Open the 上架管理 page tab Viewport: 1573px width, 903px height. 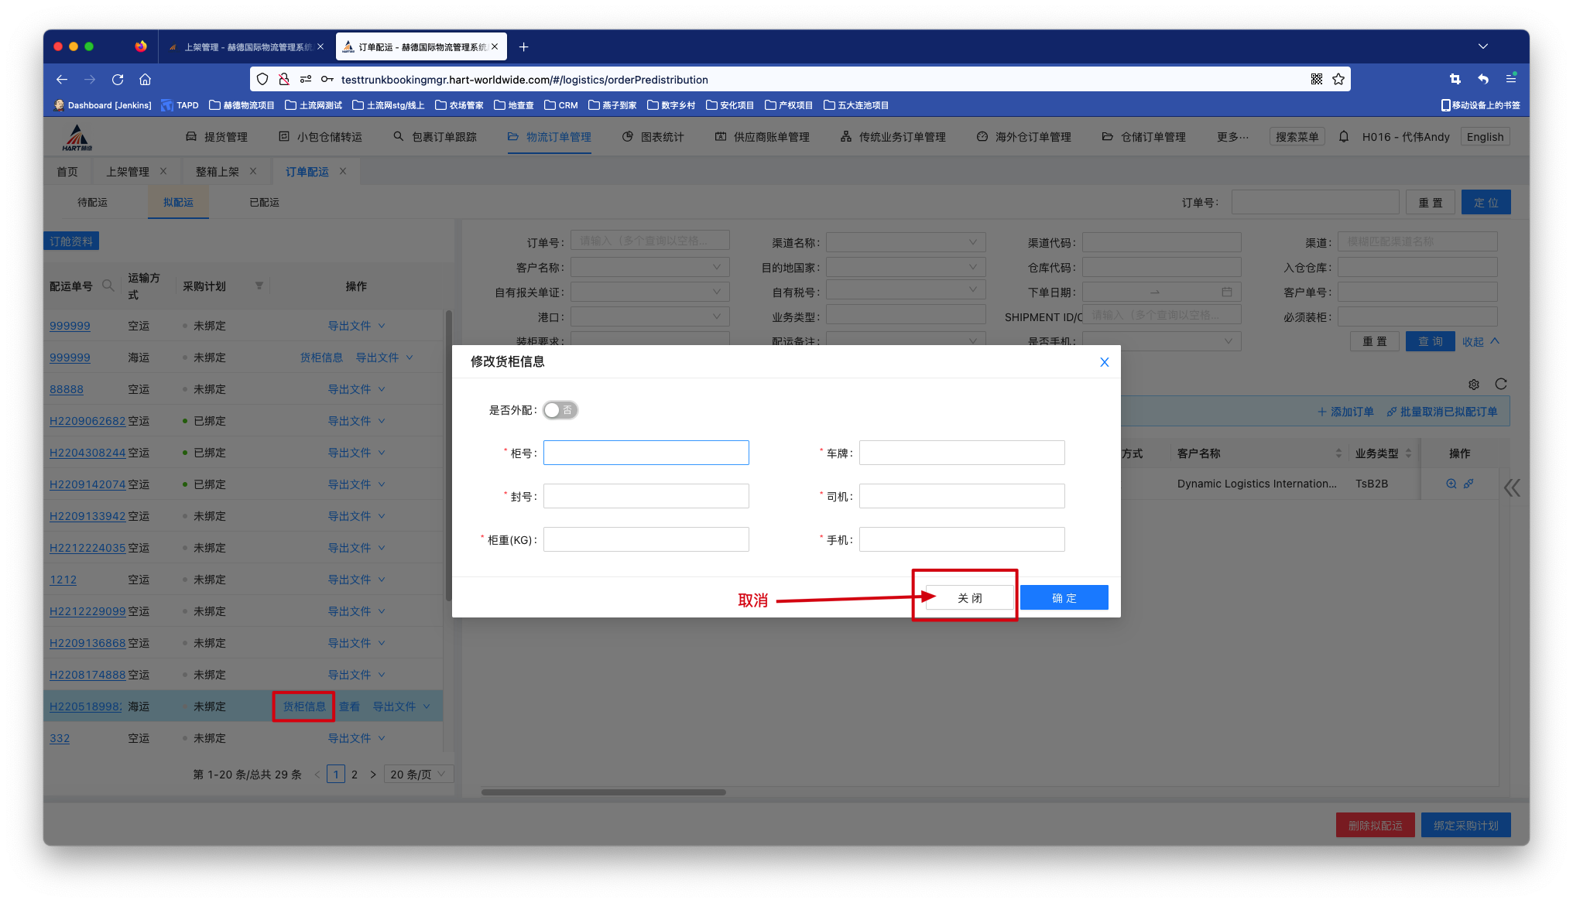click(128, 172)
